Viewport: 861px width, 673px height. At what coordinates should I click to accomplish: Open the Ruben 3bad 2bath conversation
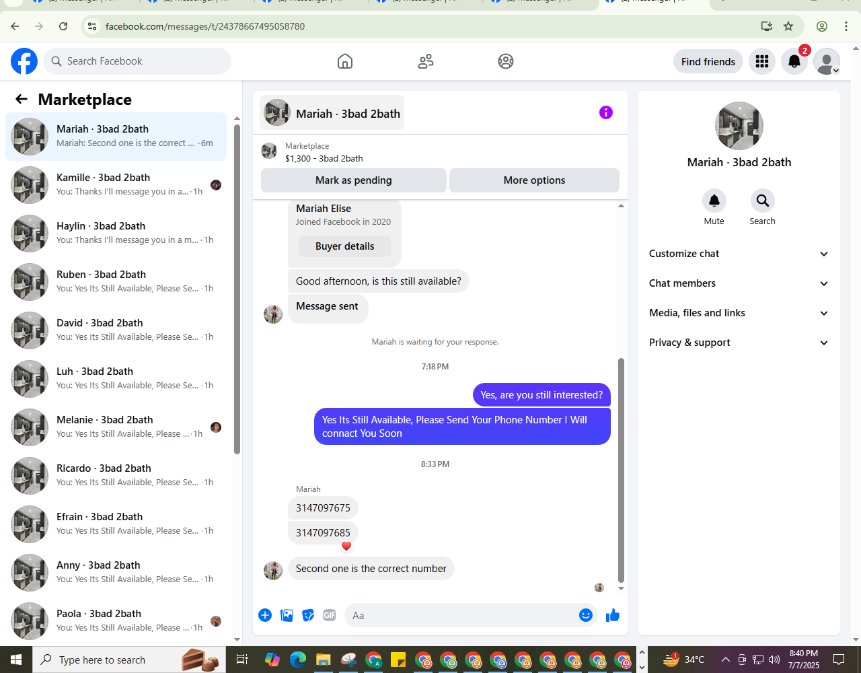pos(116,282)
